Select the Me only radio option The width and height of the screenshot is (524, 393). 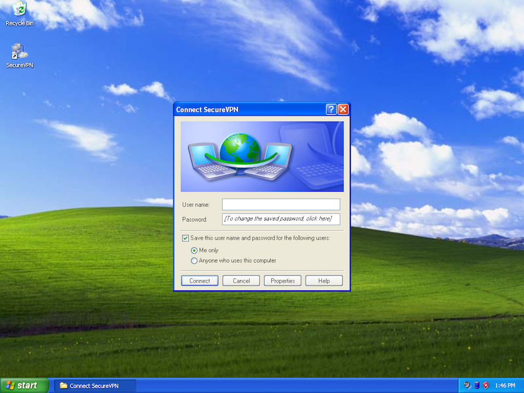[x=194, y=250]
